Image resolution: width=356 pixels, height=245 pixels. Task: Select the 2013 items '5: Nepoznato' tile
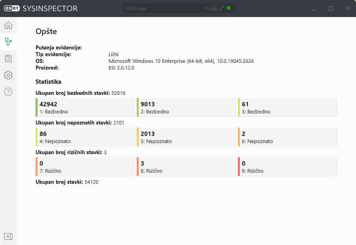point(186,137)
